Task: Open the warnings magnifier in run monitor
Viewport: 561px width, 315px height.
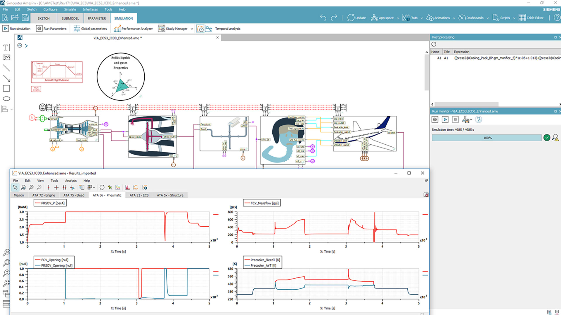Action: pos(555,137)
